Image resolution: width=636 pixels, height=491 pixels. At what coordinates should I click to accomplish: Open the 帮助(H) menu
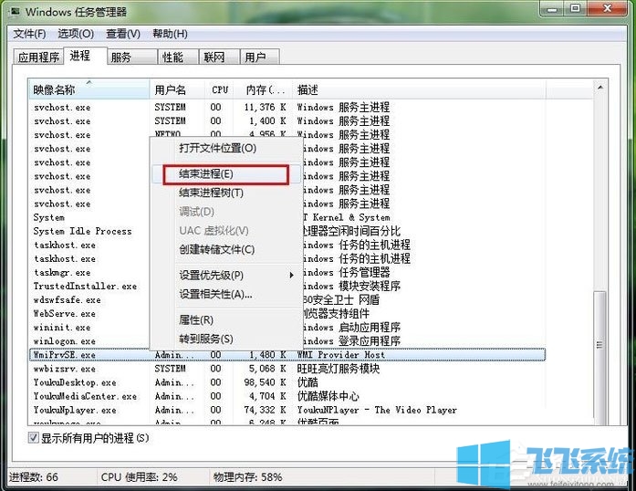pos(170,34)
